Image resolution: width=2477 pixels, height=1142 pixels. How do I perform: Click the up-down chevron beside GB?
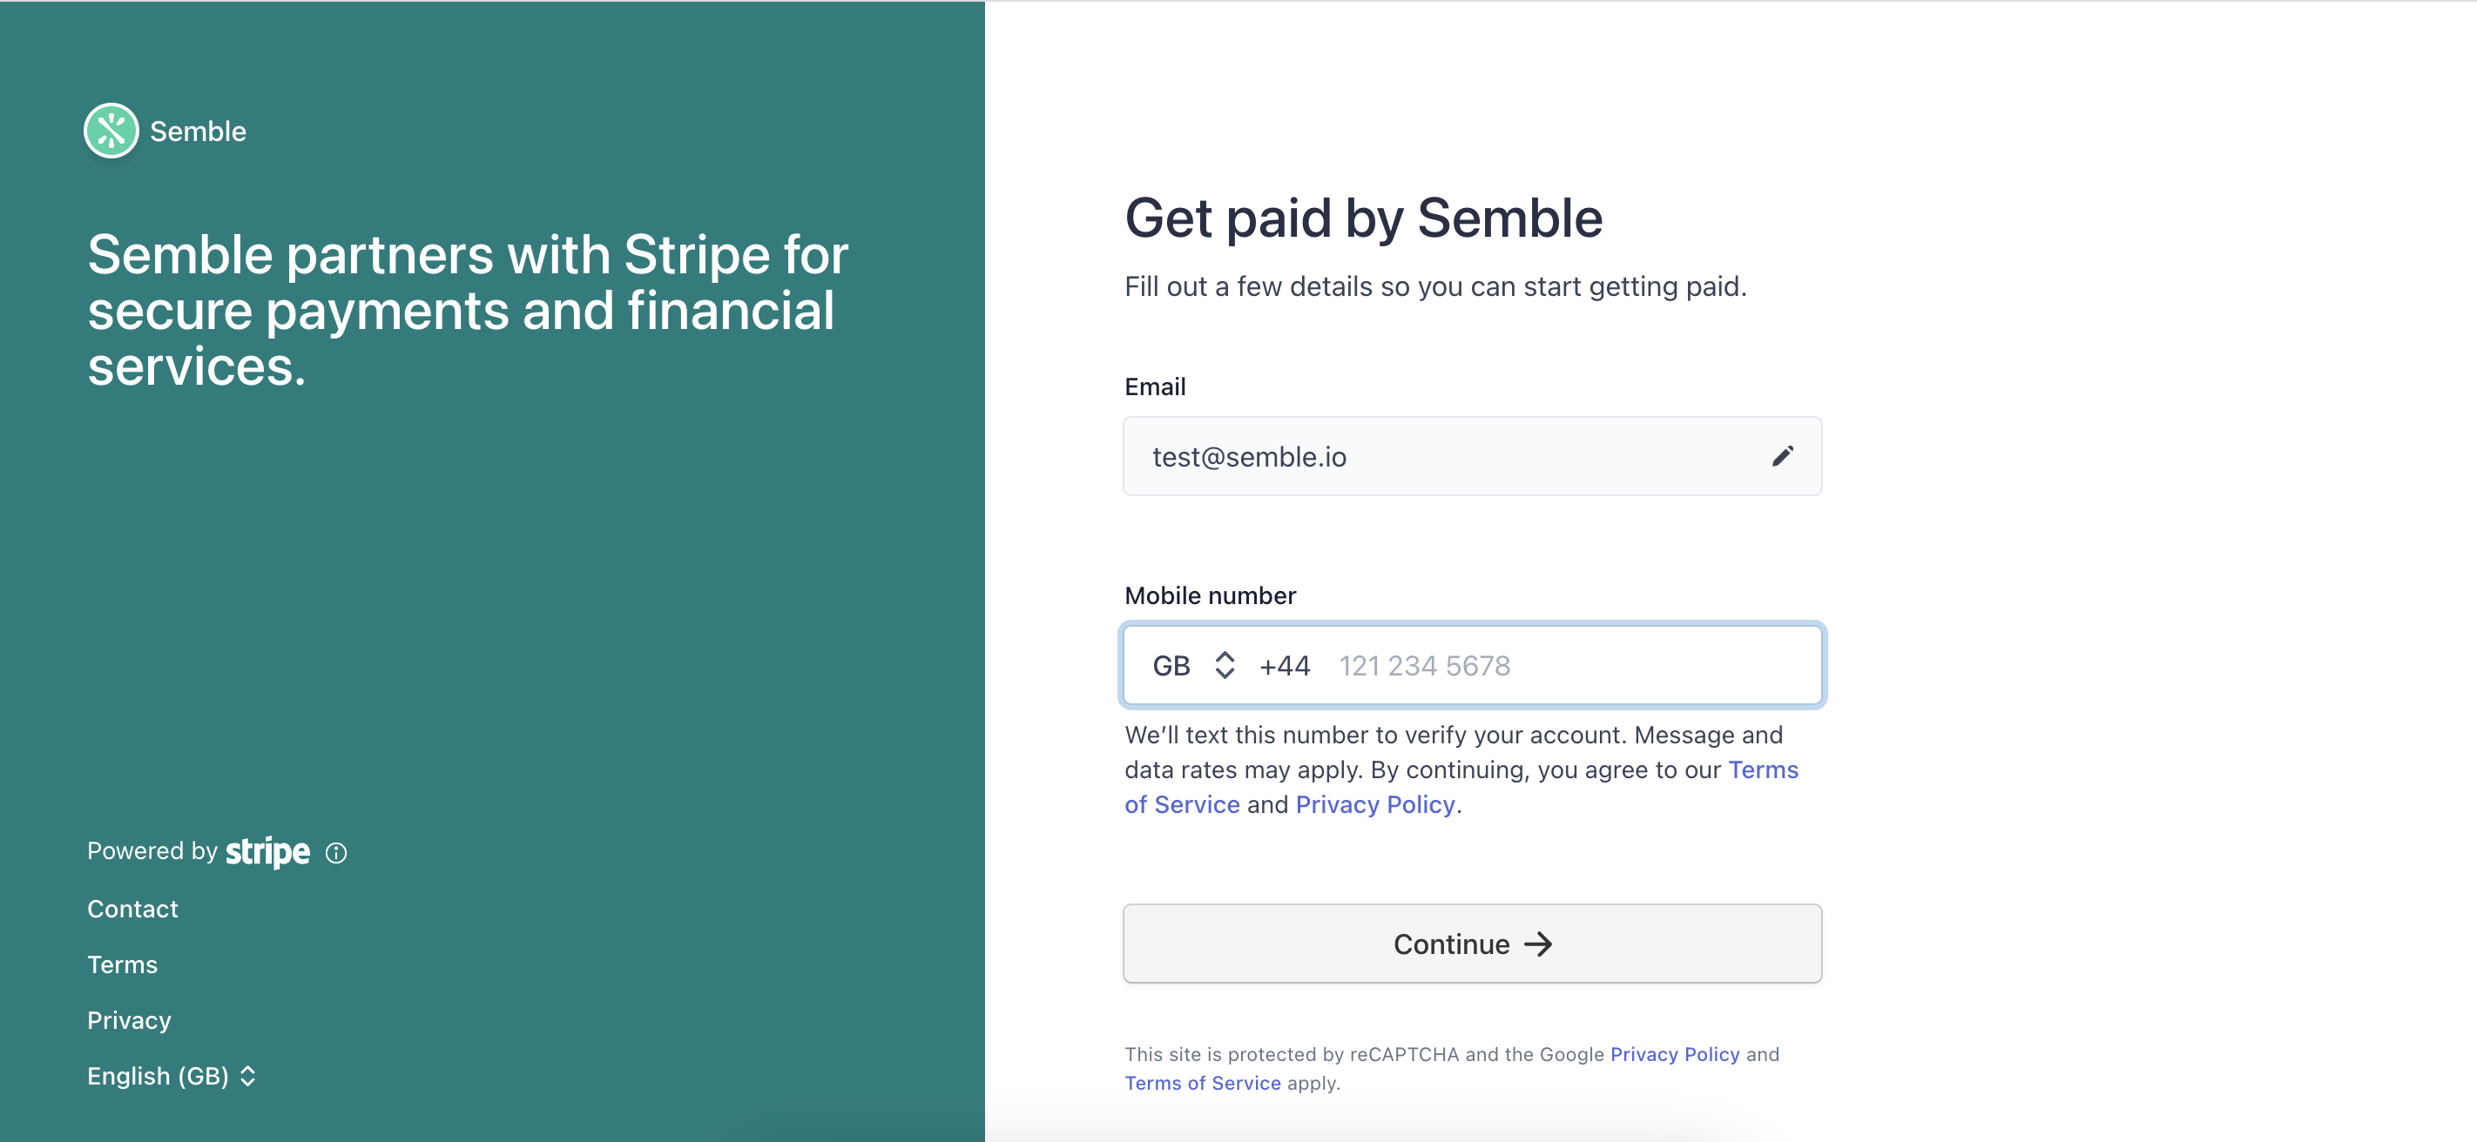click(x=1224, y=665)
